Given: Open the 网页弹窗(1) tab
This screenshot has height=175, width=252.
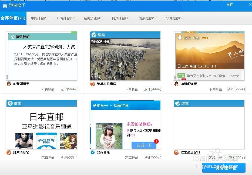Looking at the screenshot, I should [121, 18].
